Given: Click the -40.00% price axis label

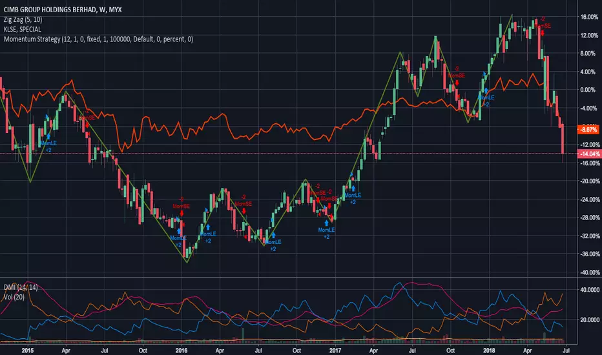Looking at the screenshot, I should coord(589,272).
